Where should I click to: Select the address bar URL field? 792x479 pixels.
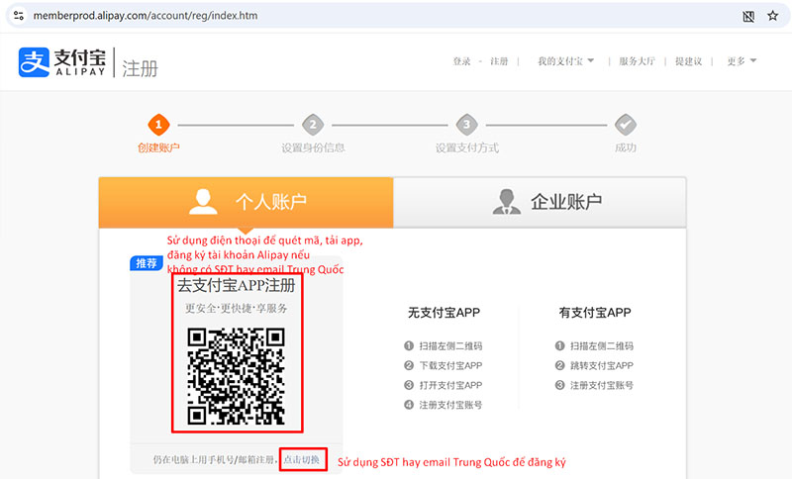coord(146,16)
